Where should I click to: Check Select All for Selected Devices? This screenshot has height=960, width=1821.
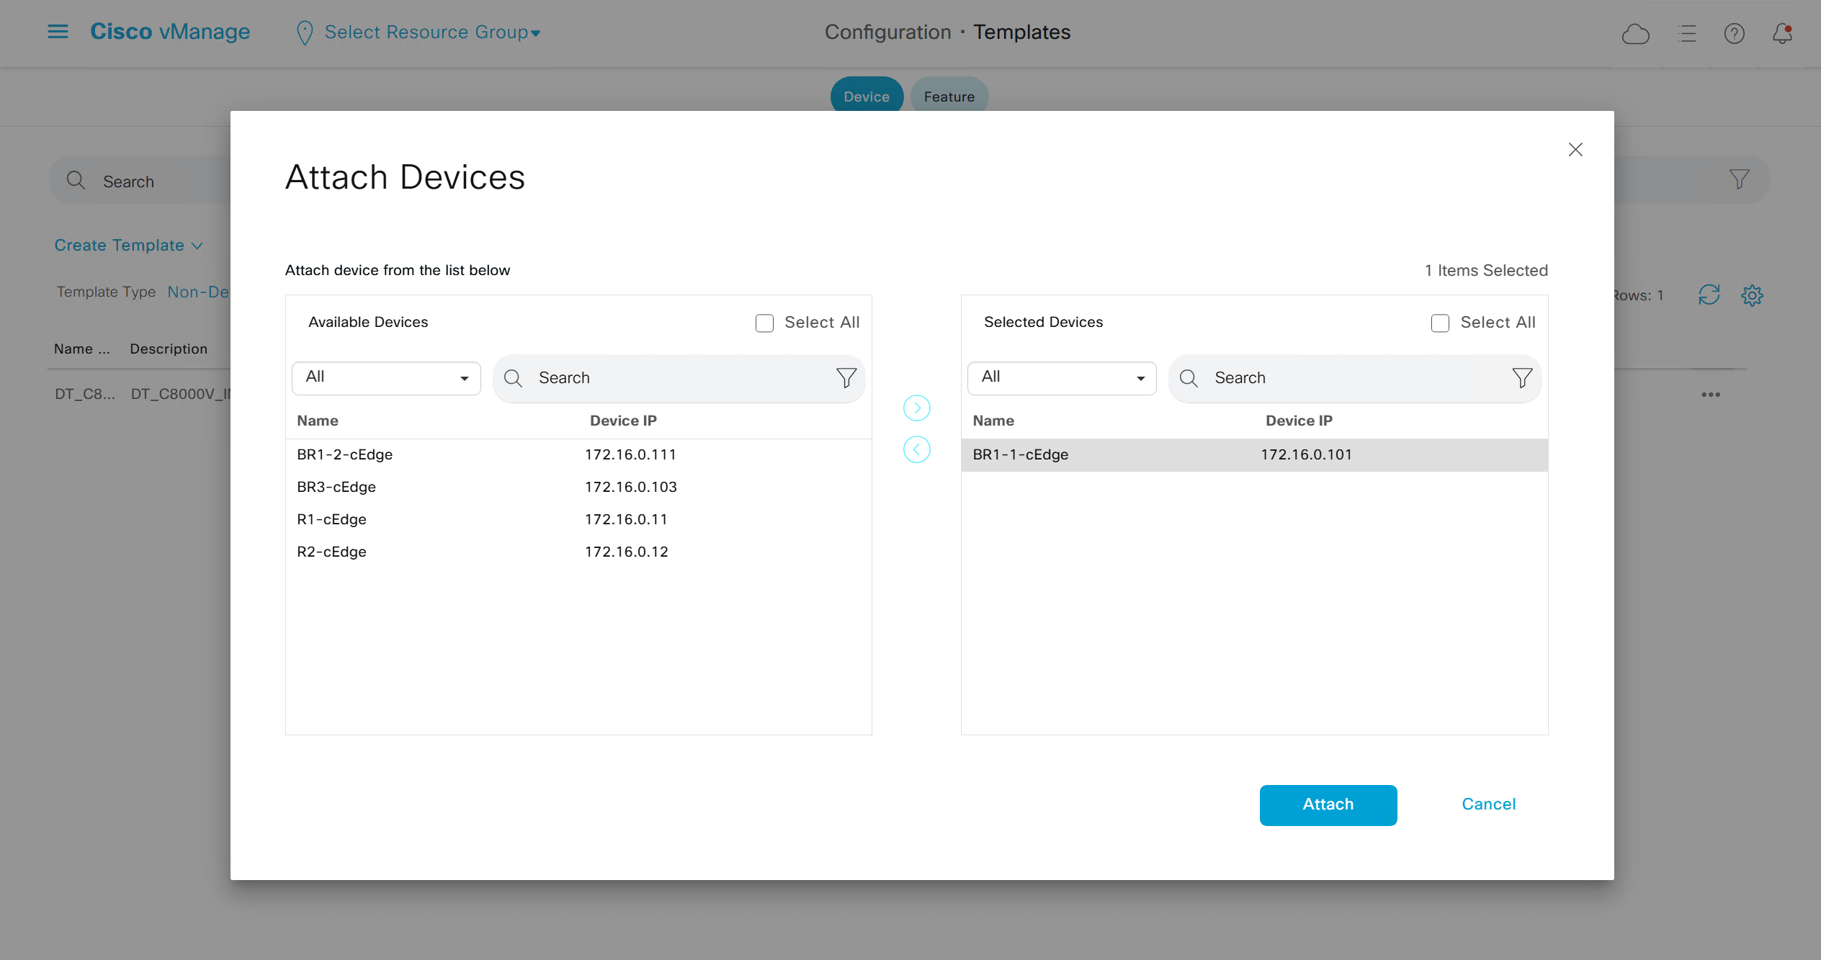point(1440,323)
